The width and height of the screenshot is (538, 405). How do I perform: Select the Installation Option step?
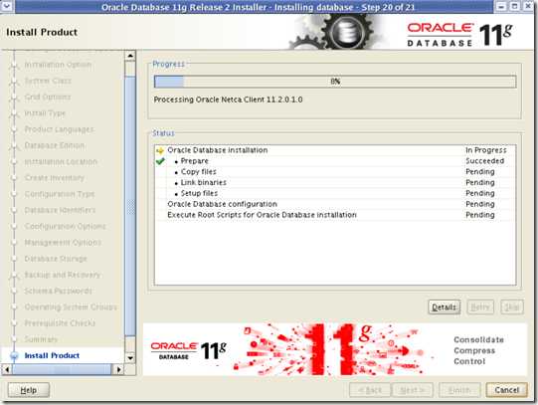pos(58,65)
